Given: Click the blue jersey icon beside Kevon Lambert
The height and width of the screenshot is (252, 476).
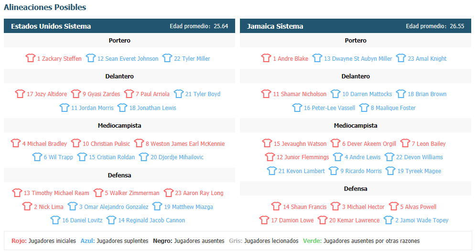Looking at the screenshot, I should pyautogui.click(x=272, y=171).
